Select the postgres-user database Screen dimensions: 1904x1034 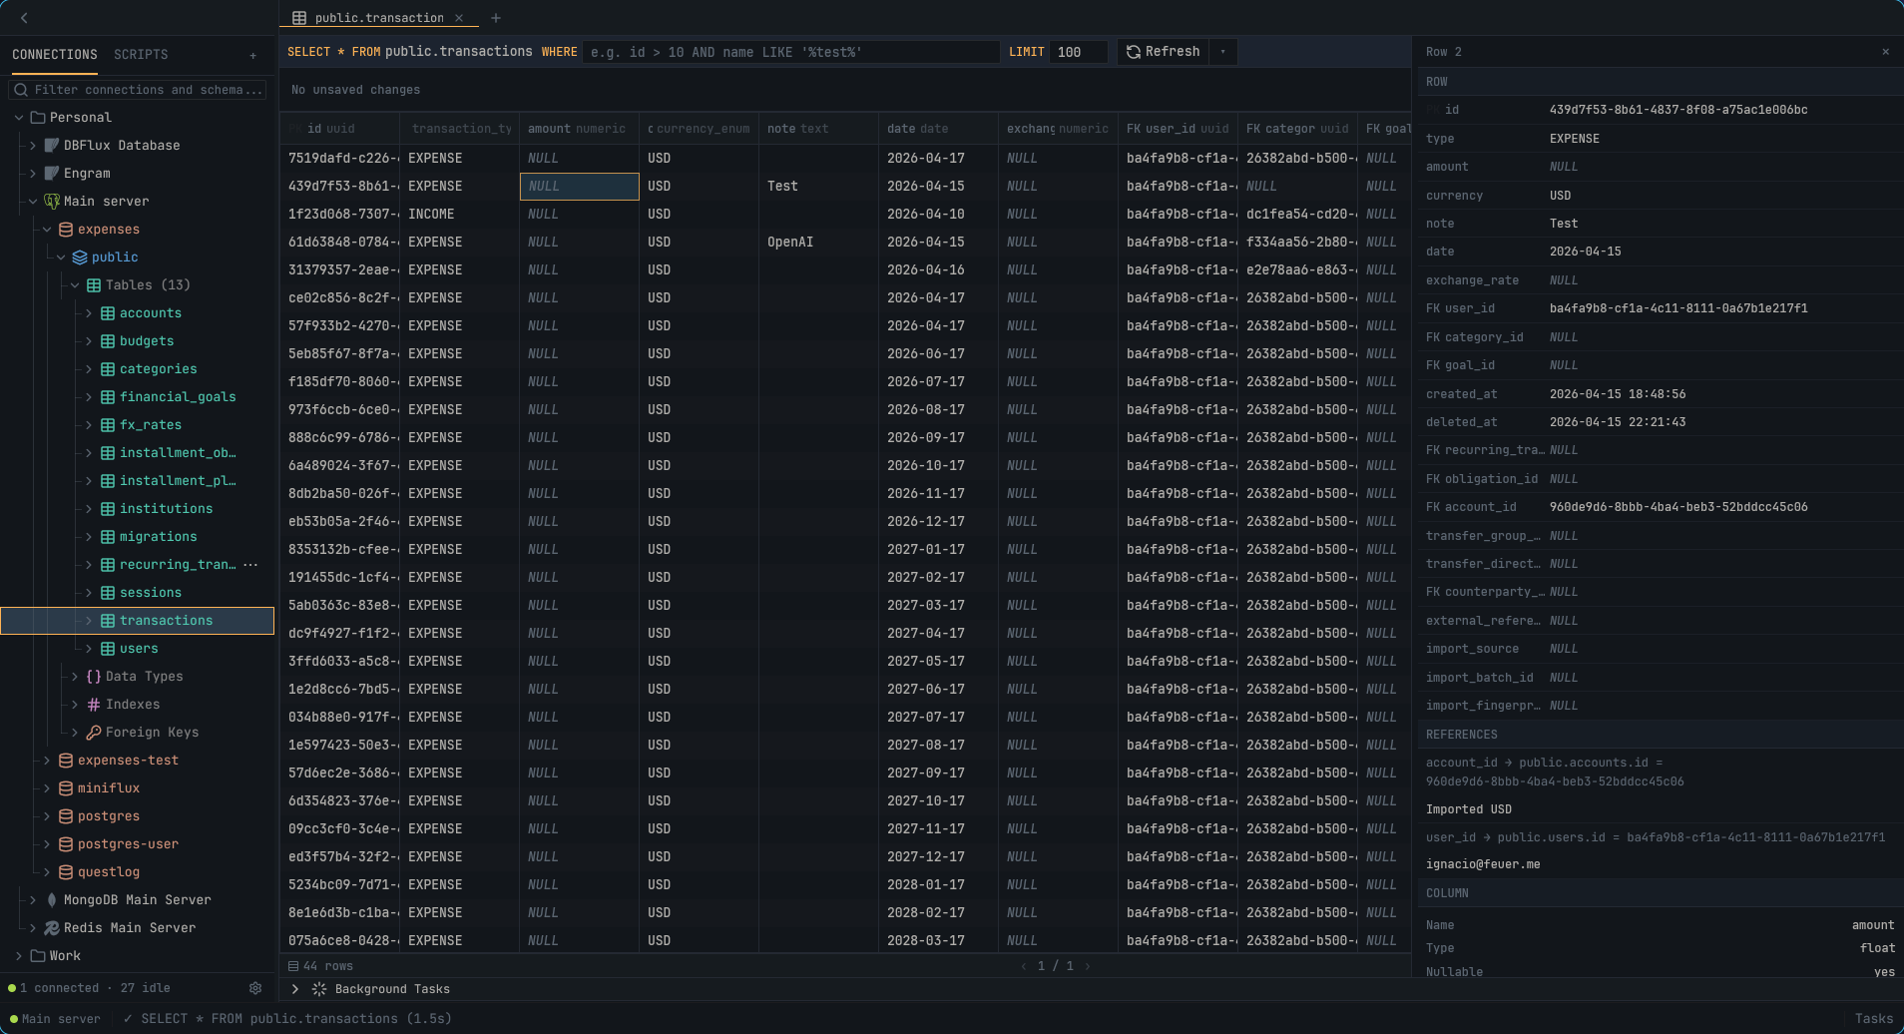(128, 844)
